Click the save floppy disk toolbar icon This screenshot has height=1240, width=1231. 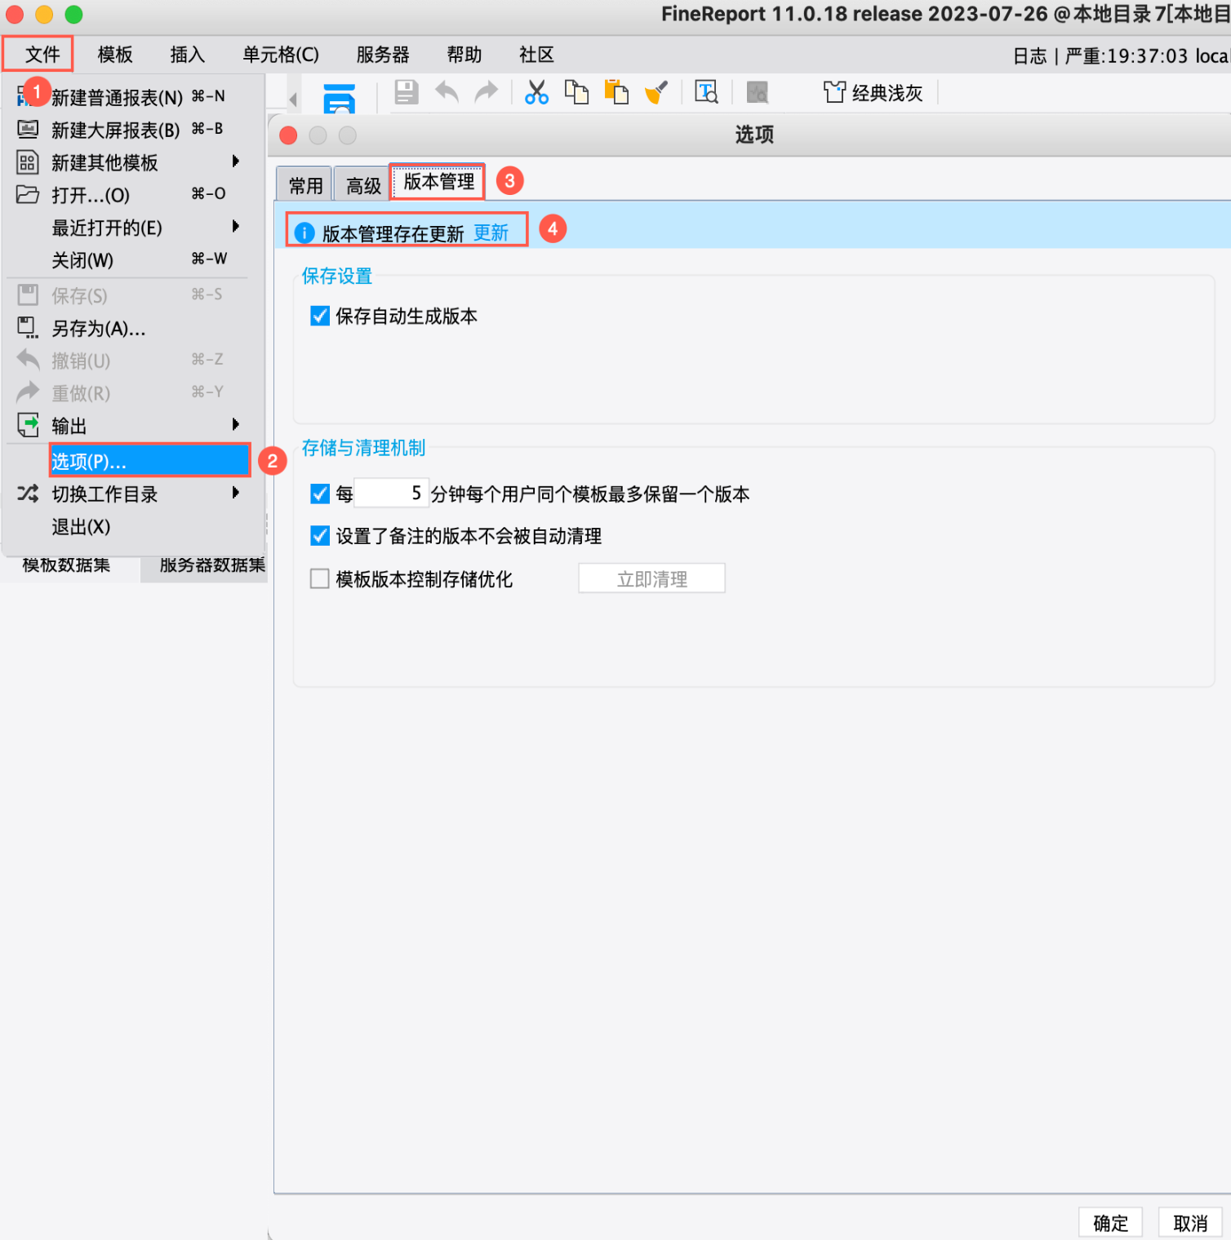[x=407, y=92]
